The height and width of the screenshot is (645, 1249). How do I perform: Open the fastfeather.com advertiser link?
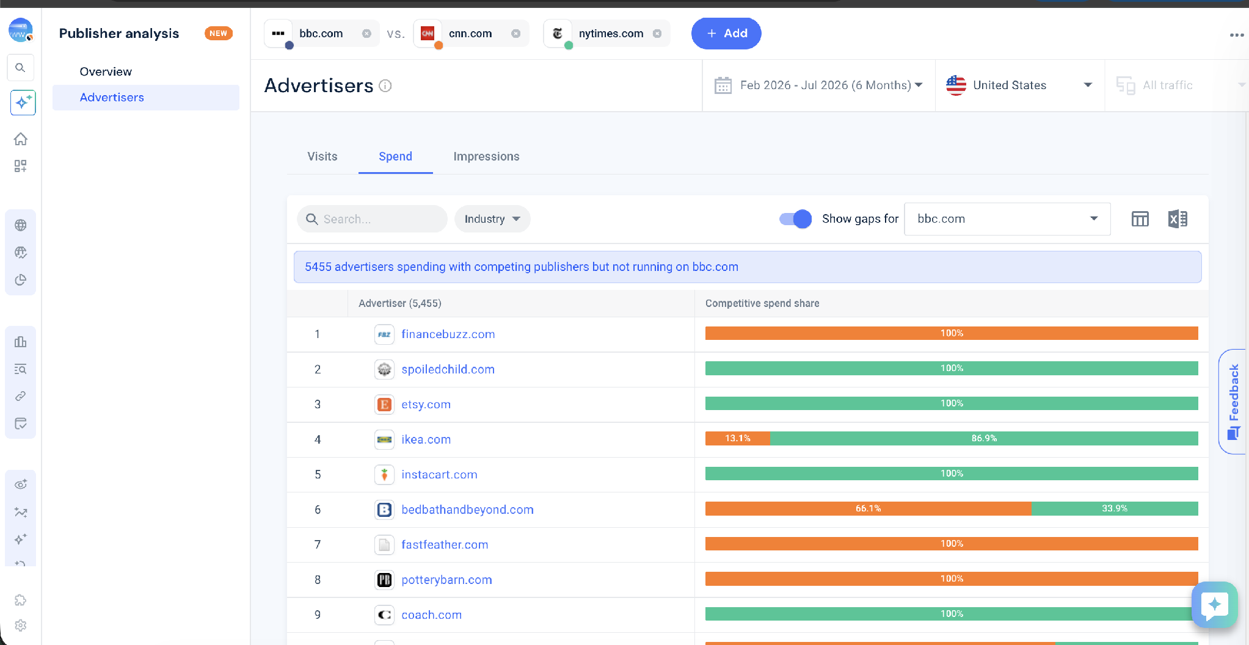tap(445, 545)
